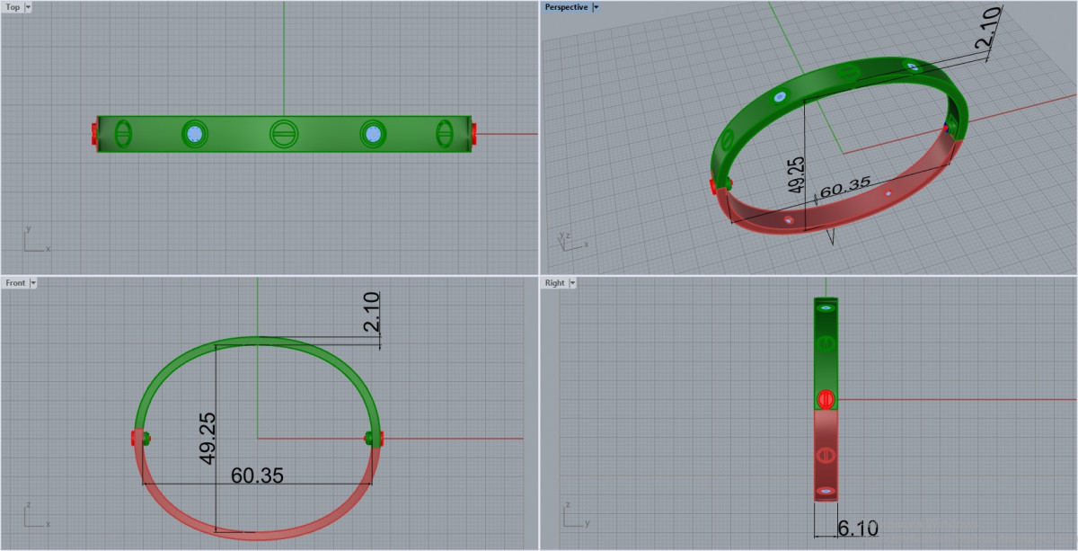Select the green upper bangle half in Front view
1078x551 pixels.
[x=258, y=342]
